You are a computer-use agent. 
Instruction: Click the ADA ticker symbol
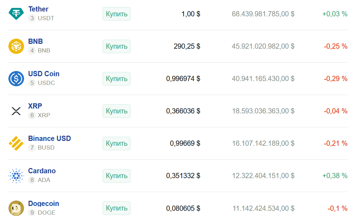pyautogui.click(x=44, y=180)
